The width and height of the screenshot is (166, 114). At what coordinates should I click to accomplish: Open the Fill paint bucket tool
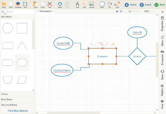tap(110, 5)
